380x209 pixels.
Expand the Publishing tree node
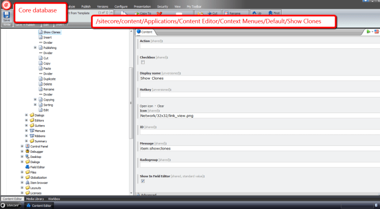coord(35,47)
